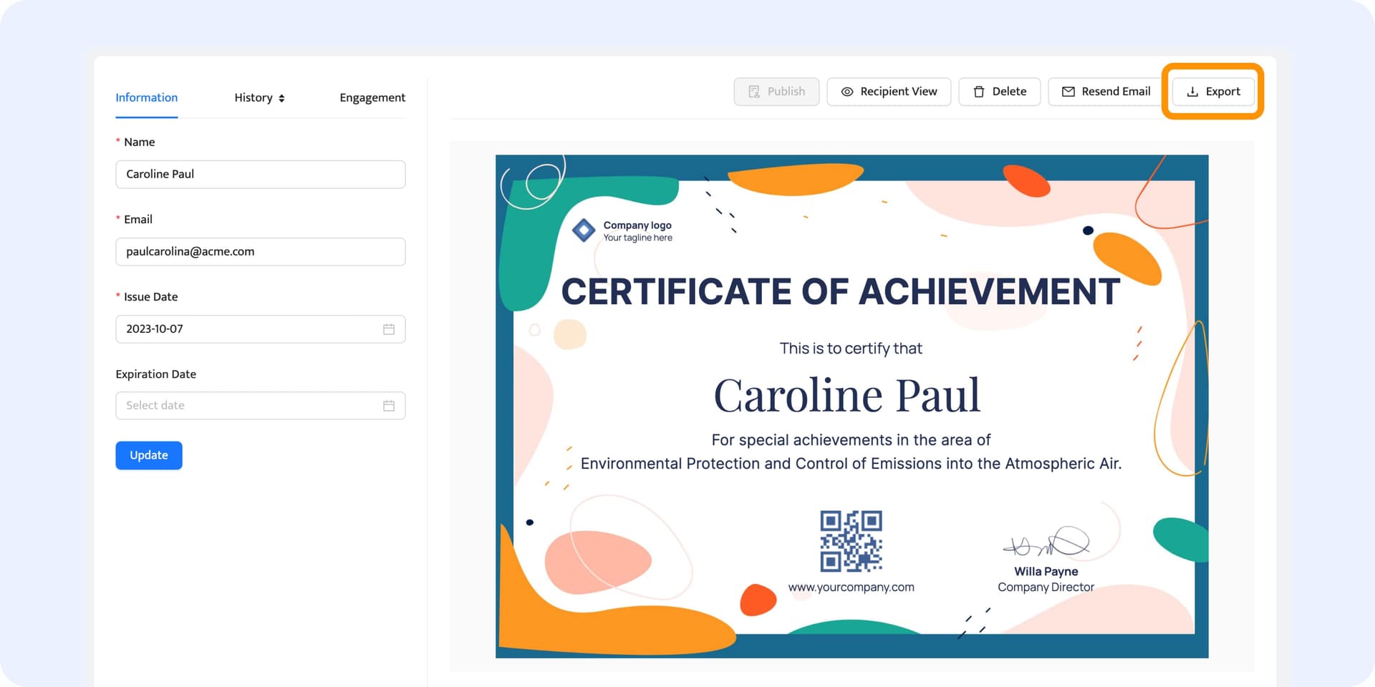Click the eye icon on Recipient View

[x=847, y=92]
